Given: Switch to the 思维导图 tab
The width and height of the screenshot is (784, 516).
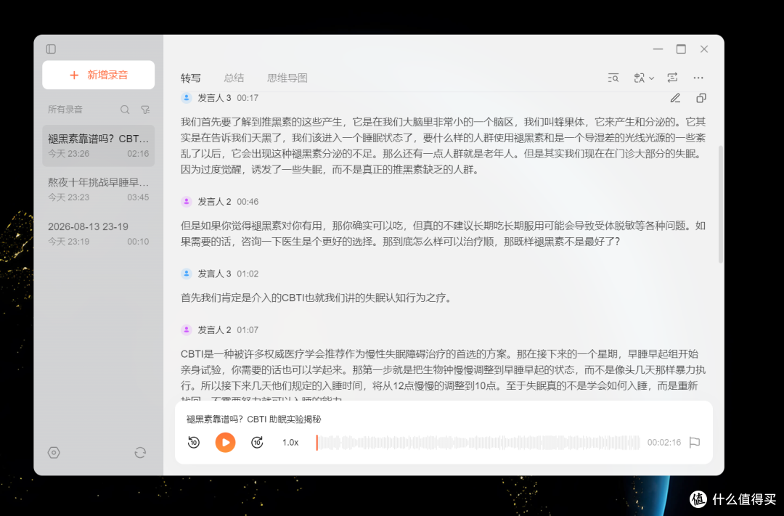Looking at the screenshot, I should coord(287,78).
